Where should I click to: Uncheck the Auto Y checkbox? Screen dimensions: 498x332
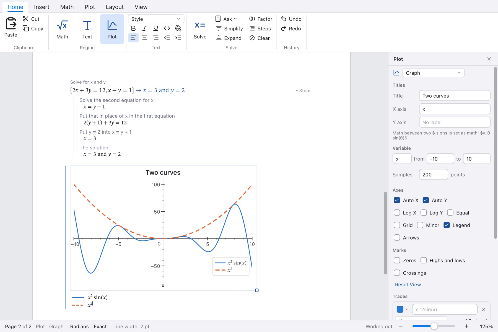click(x=426, y=200)
